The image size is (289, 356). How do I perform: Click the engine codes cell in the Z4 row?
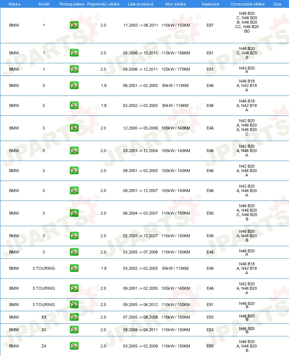[247, 346]
